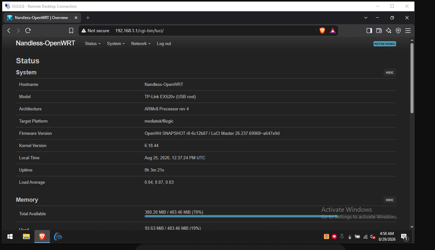Click the web page vertical scrollbar
Viewport: 435px width, 250px height.
tap(412, 78)
